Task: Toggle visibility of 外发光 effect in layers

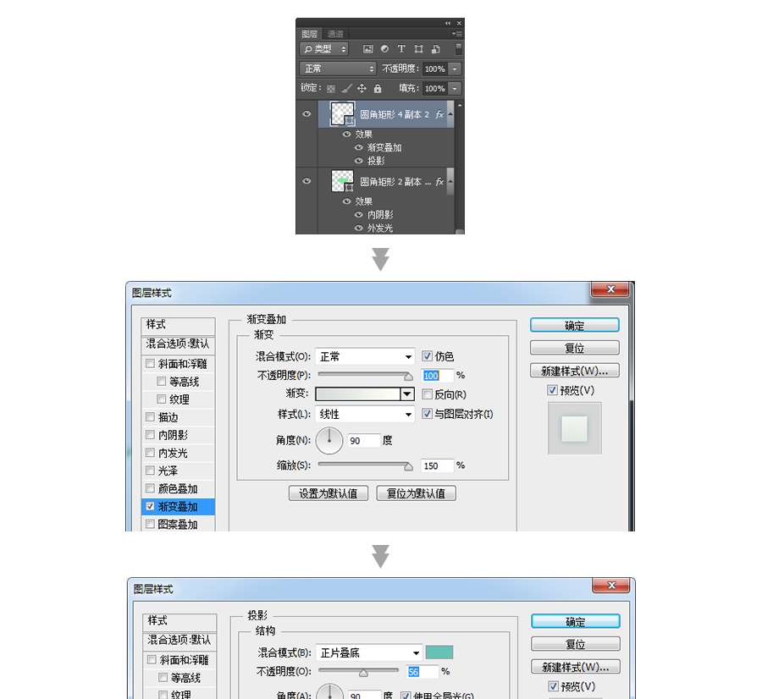Action: click(359, 228)
